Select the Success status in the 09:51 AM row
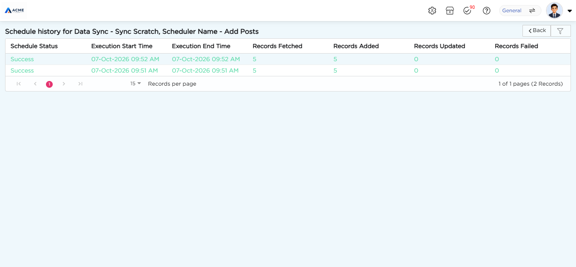The width and height of the screenshot is (576, 267). [22, 70]
